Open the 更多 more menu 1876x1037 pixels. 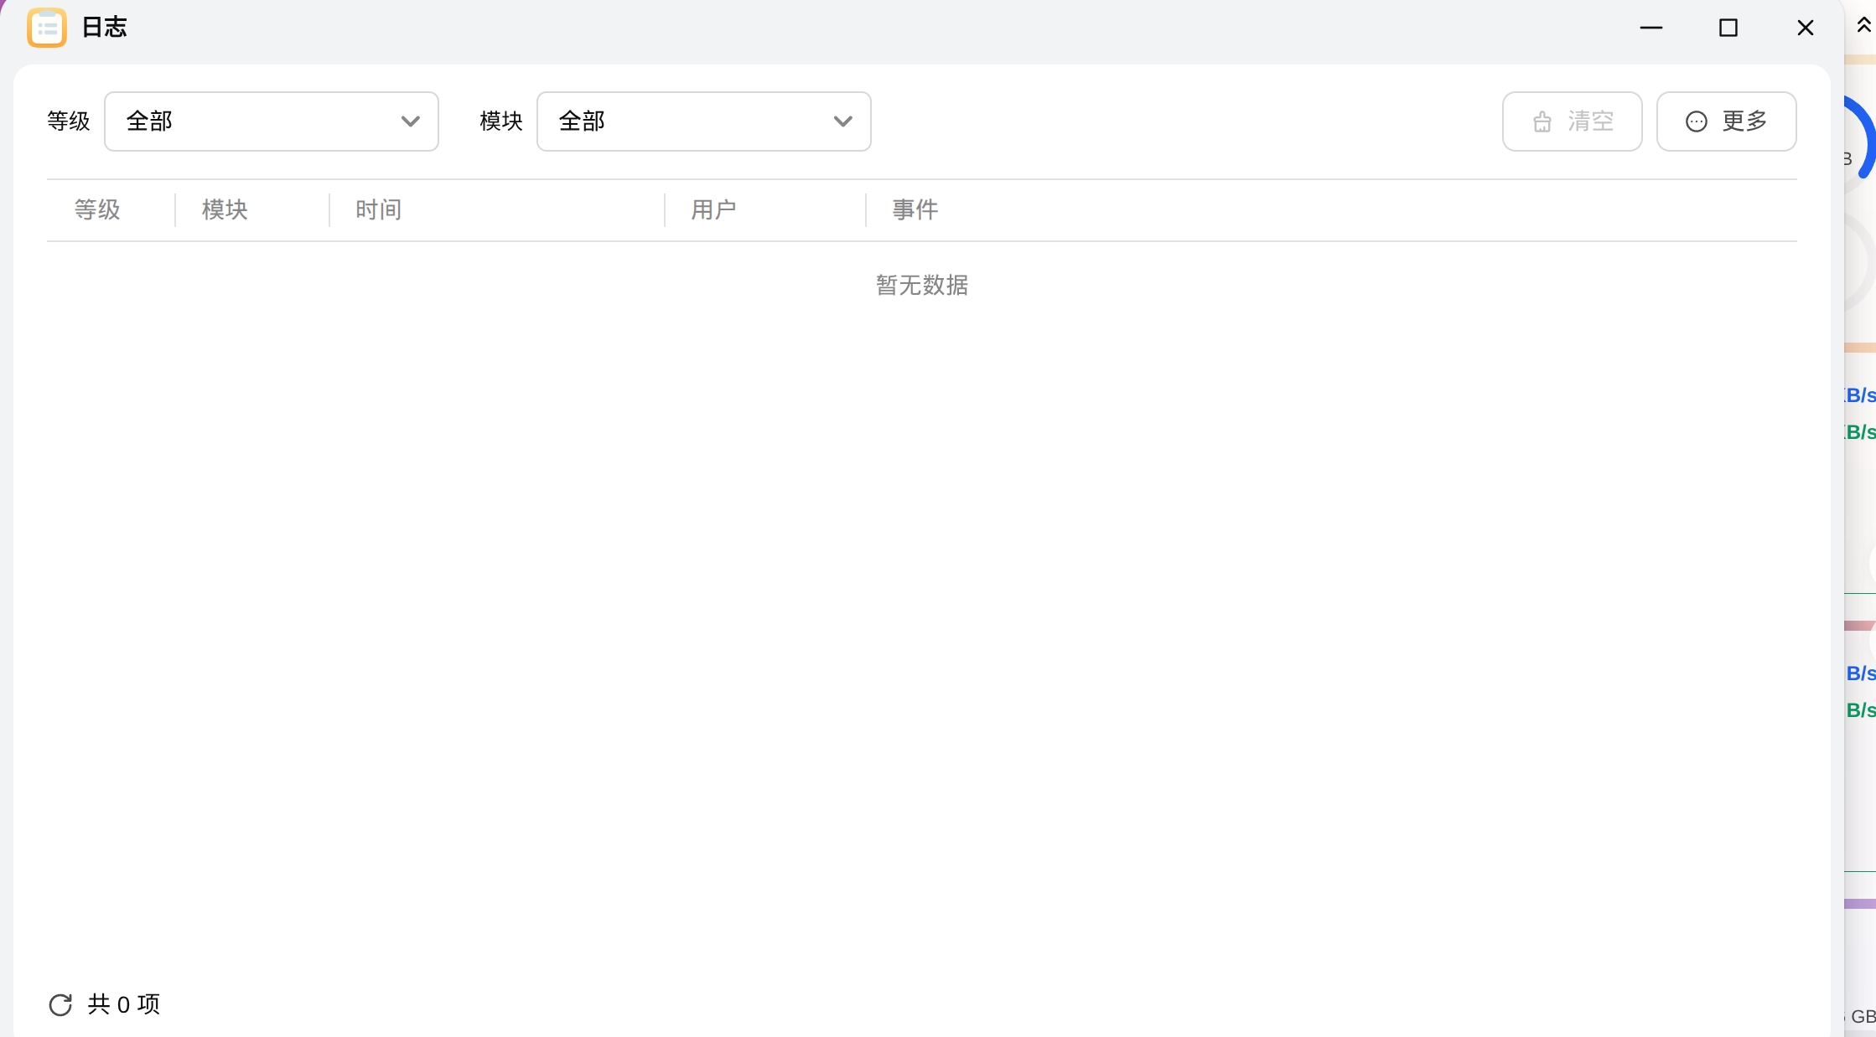pos(1726,121)
